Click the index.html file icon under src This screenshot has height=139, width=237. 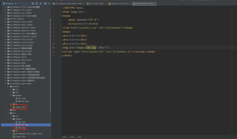pos(14,137)
